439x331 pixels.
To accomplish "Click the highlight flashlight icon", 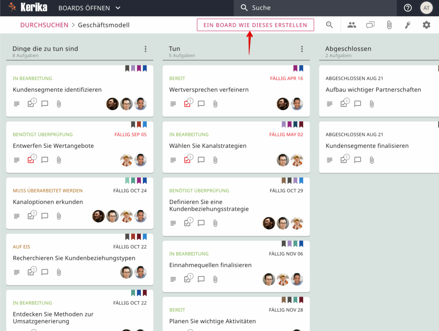I will (x=408, y=25).
